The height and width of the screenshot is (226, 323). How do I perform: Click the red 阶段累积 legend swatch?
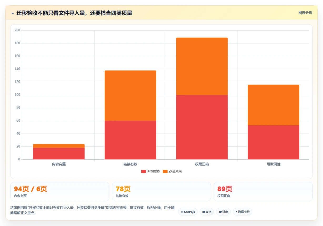pos(144,171)
